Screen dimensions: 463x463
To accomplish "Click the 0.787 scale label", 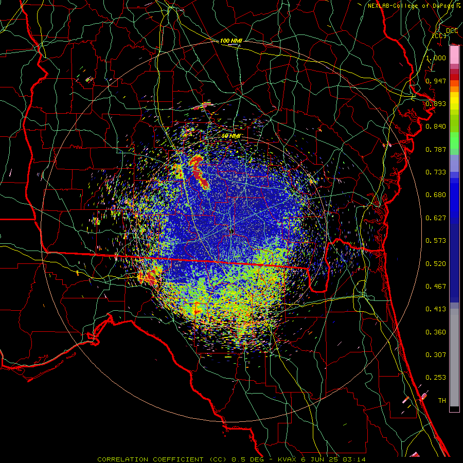I will point(436,149).
